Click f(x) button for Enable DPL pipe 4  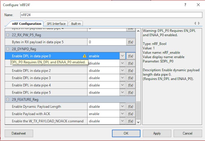pyautogui.click(x=131, y=85)
